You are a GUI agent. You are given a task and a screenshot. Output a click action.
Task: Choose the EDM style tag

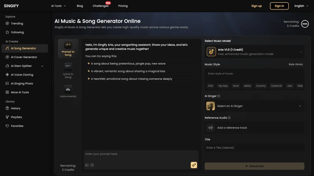coord(211,86)
